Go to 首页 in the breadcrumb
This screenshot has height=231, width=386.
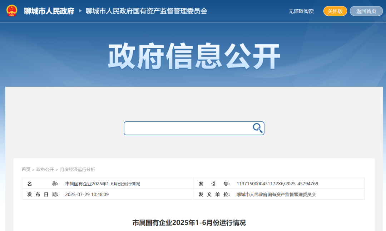click(x=26, y=169)
